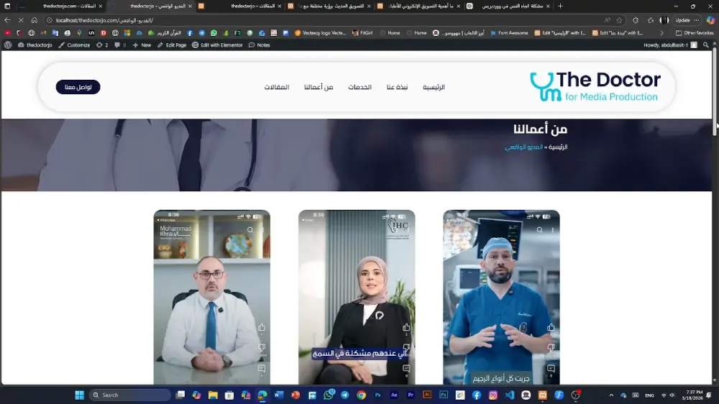Show hidden system tray icons chevron

[x=611, y=395]
